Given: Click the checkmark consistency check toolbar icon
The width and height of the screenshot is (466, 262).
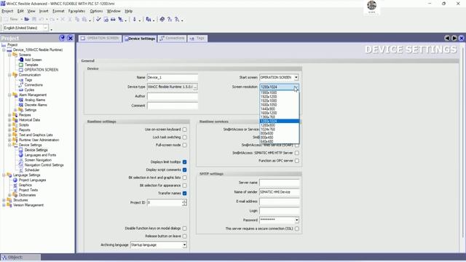Looking at the screenshot, I should click(98, 20).
